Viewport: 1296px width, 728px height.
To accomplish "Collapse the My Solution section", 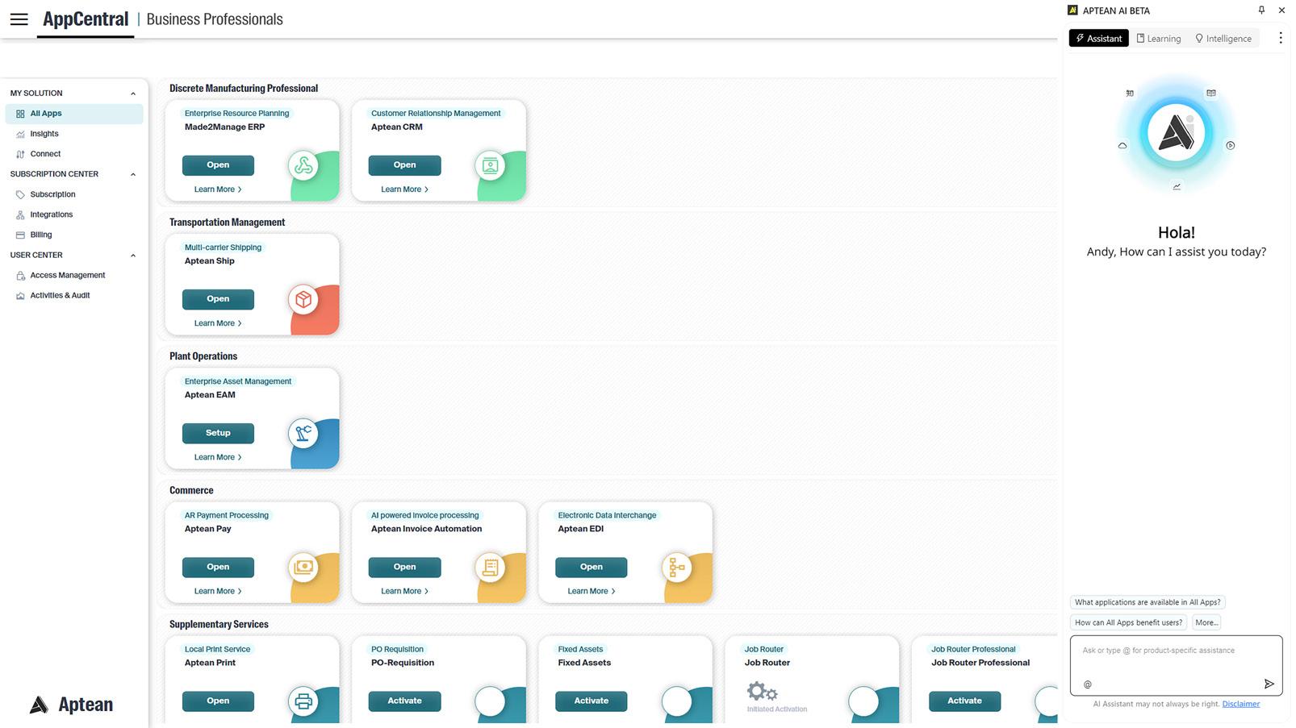I will click(133, 94).
